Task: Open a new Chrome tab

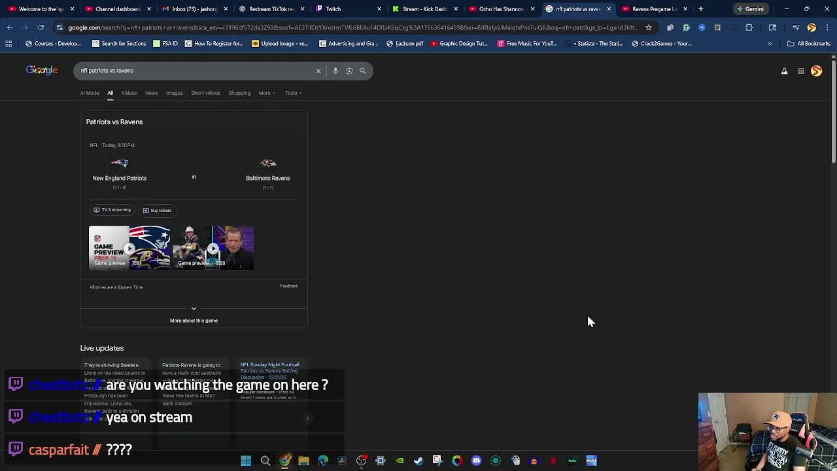Action: 701,9
